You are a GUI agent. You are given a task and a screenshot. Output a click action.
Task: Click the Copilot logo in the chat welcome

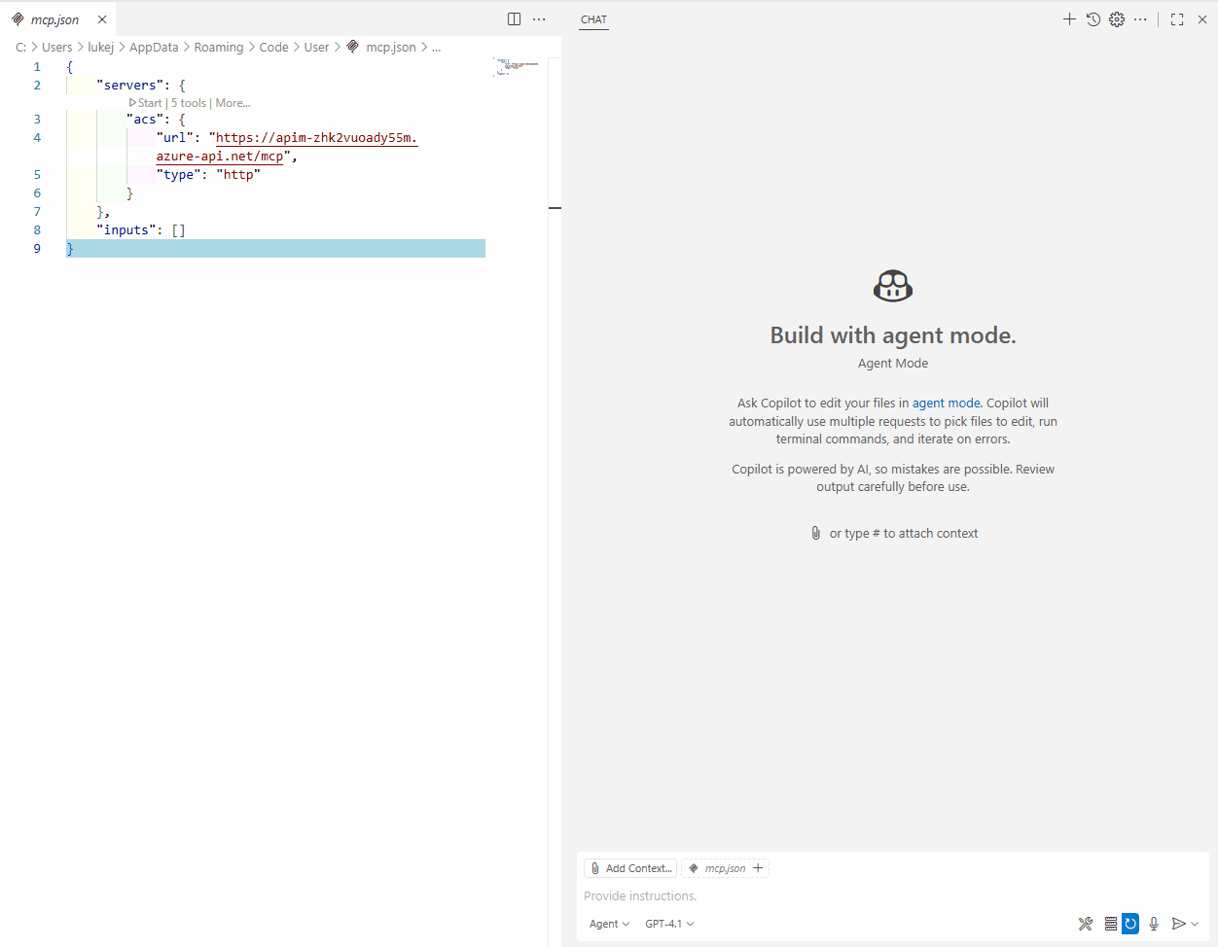pos(893,286)
